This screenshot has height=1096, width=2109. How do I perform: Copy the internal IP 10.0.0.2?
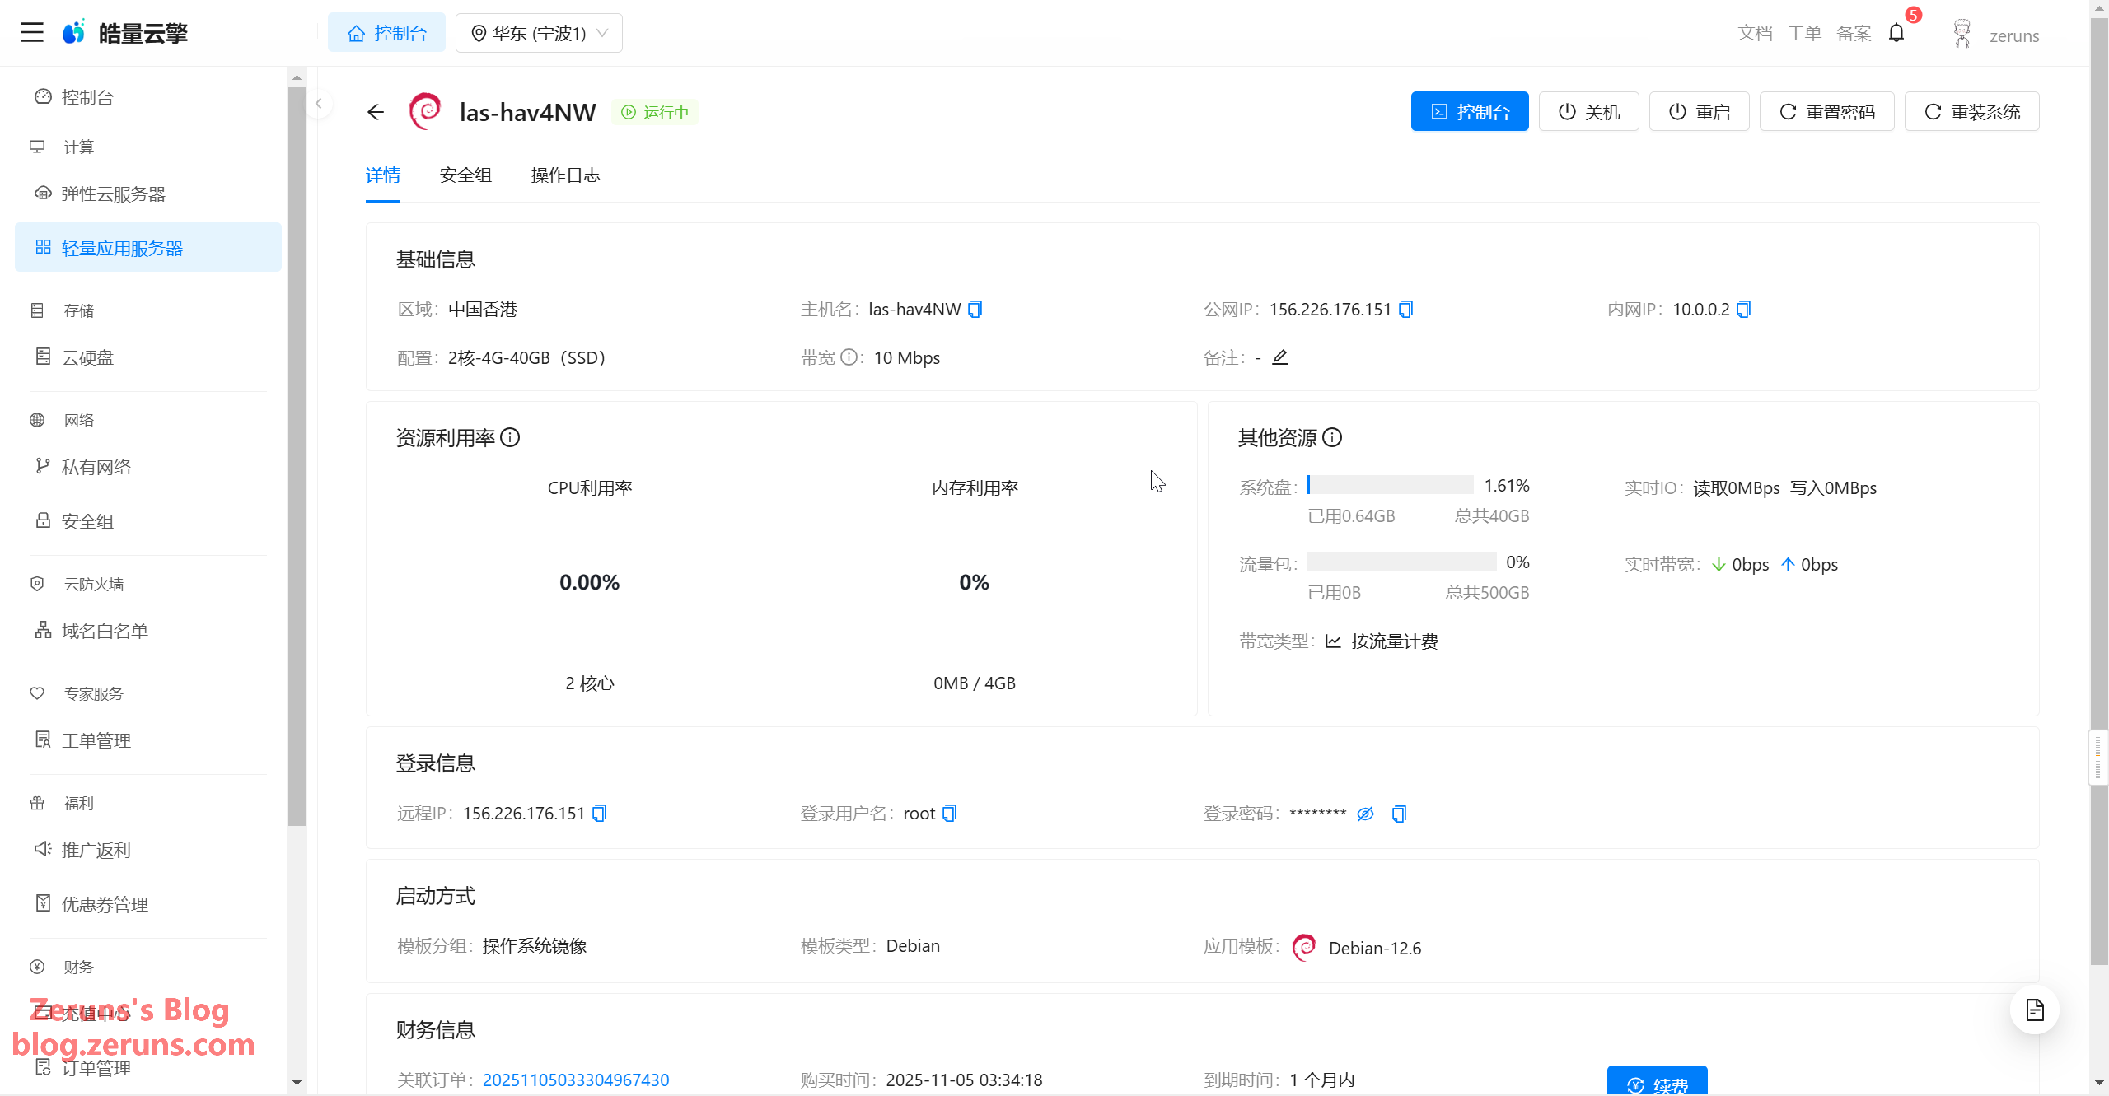1744,310
